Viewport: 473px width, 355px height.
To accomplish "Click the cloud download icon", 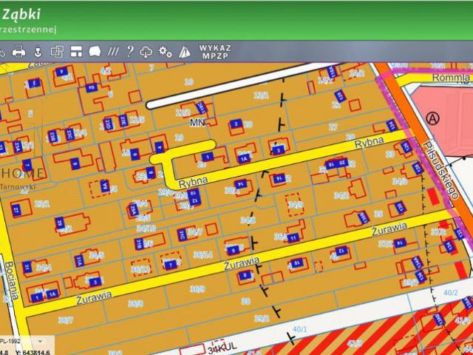I will [x=146, y=52].
